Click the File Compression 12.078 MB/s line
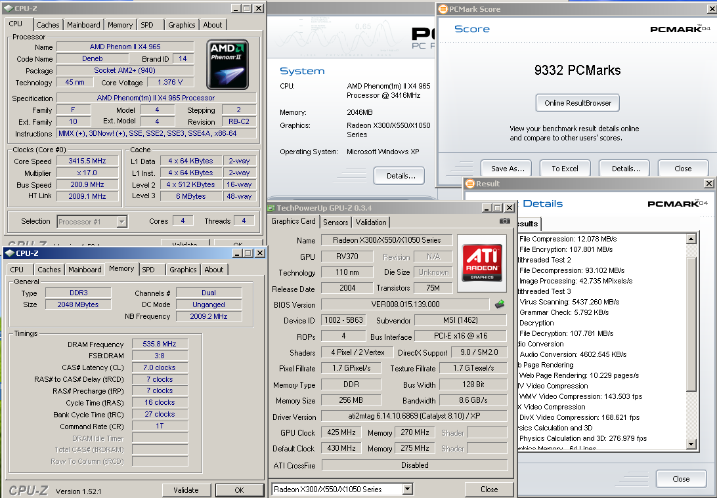This screenshot has width=717, height=498. point(568,239)
